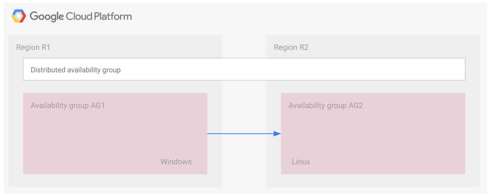Click the pink AG2 box's empty center
The image size is (487, 195).
click(x=373, y=135)
